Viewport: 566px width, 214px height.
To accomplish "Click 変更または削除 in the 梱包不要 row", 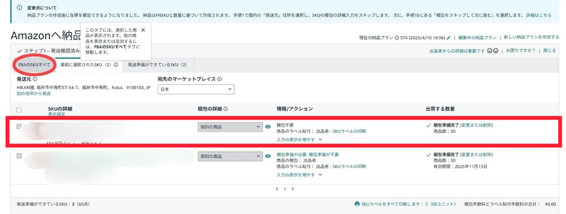I will pyautogui.click(x=476, y=125).
